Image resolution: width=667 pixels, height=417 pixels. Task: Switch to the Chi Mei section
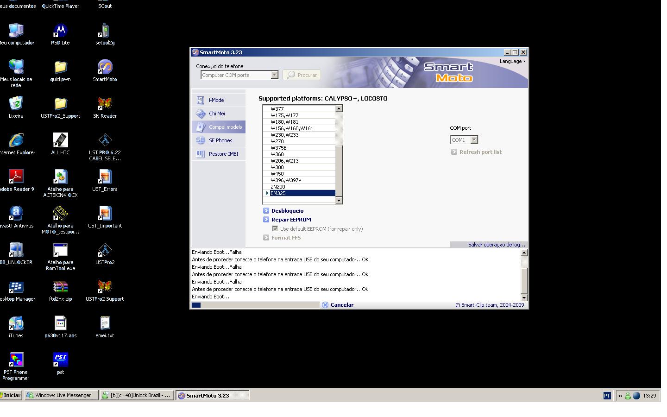coord(218,114)
